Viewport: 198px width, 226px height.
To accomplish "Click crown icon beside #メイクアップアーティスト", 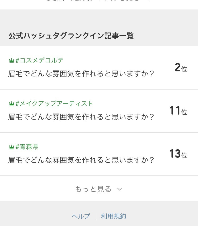I will coord(11,104).
